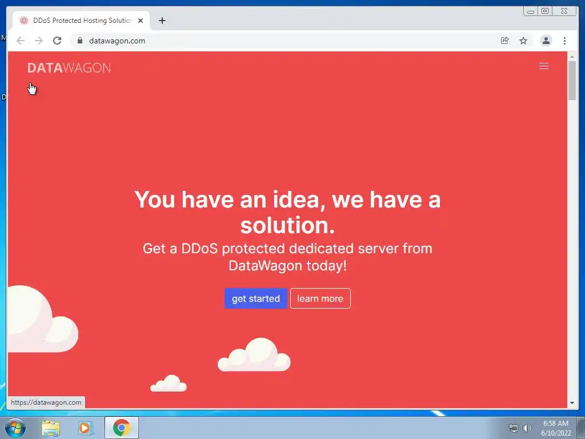Image resolution: width=585 pixels, height=439 pixels.
Task: Open the Chrome profile avatar menu
Action: point(546,41)
